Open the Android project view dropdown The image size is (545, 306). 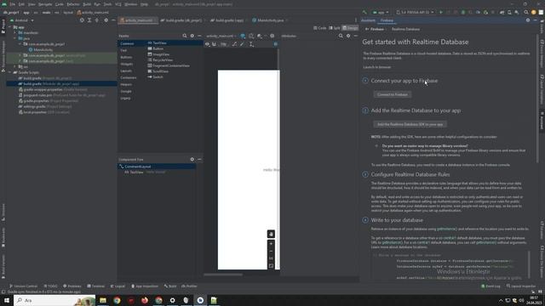point(22,20)
